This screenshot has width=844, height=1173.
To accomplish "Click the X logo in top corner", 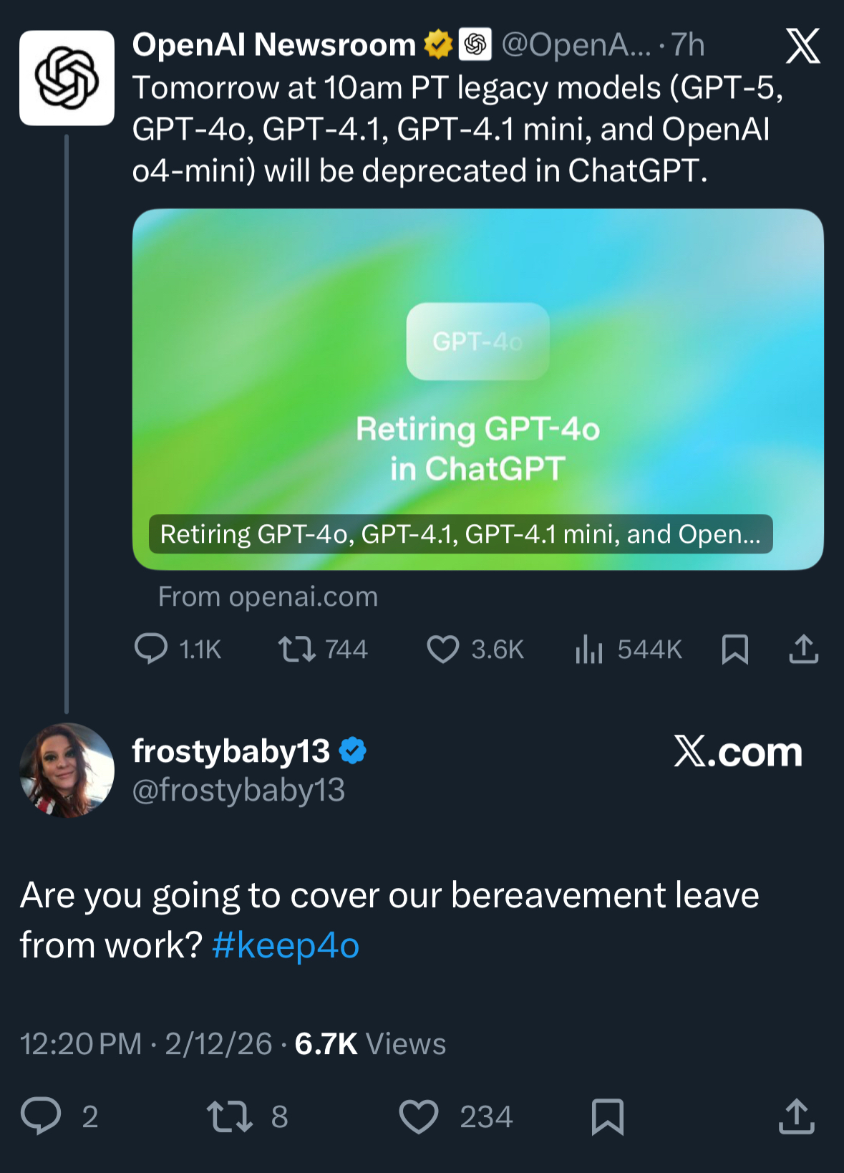I will pos(802,47).
